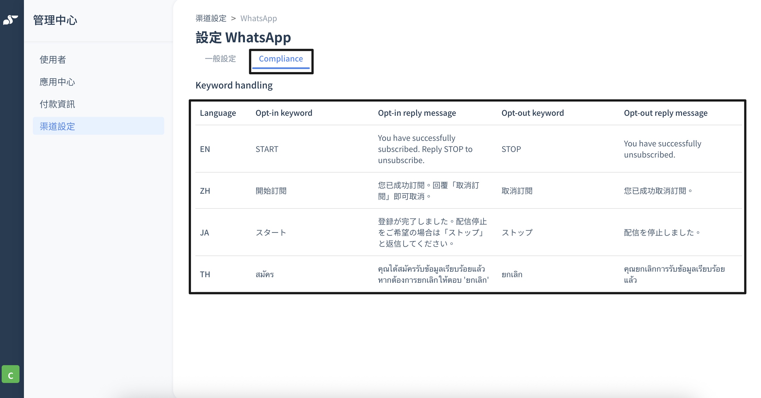Select the EN language cell
Viewport: 761px width, 398px height.
point(205,149)
